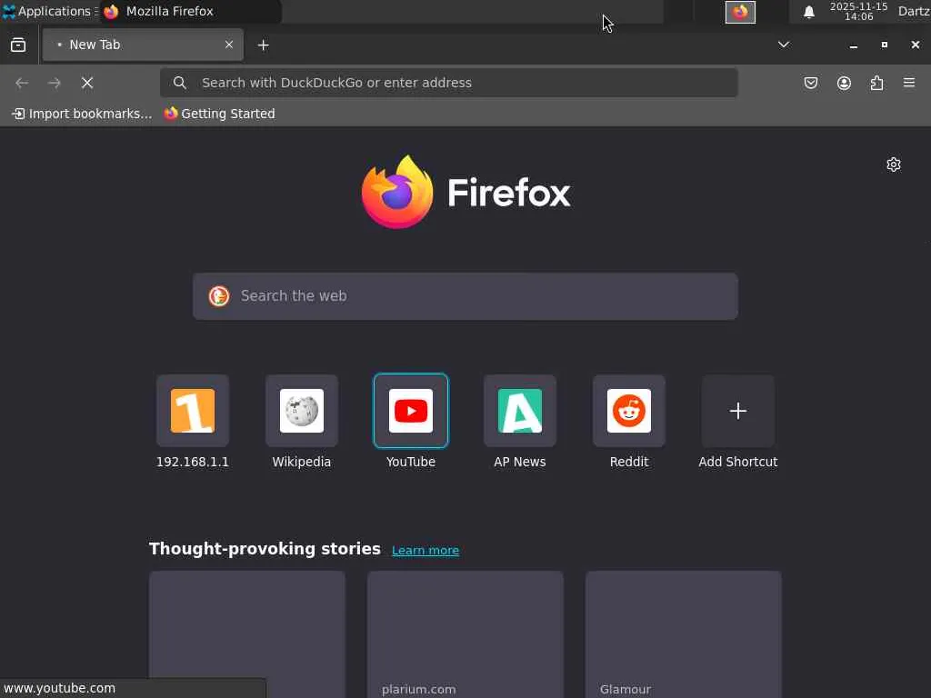Click the Reddit label under the tile
The height and width of the screenshot is (698, 931).
pos(629,462)
